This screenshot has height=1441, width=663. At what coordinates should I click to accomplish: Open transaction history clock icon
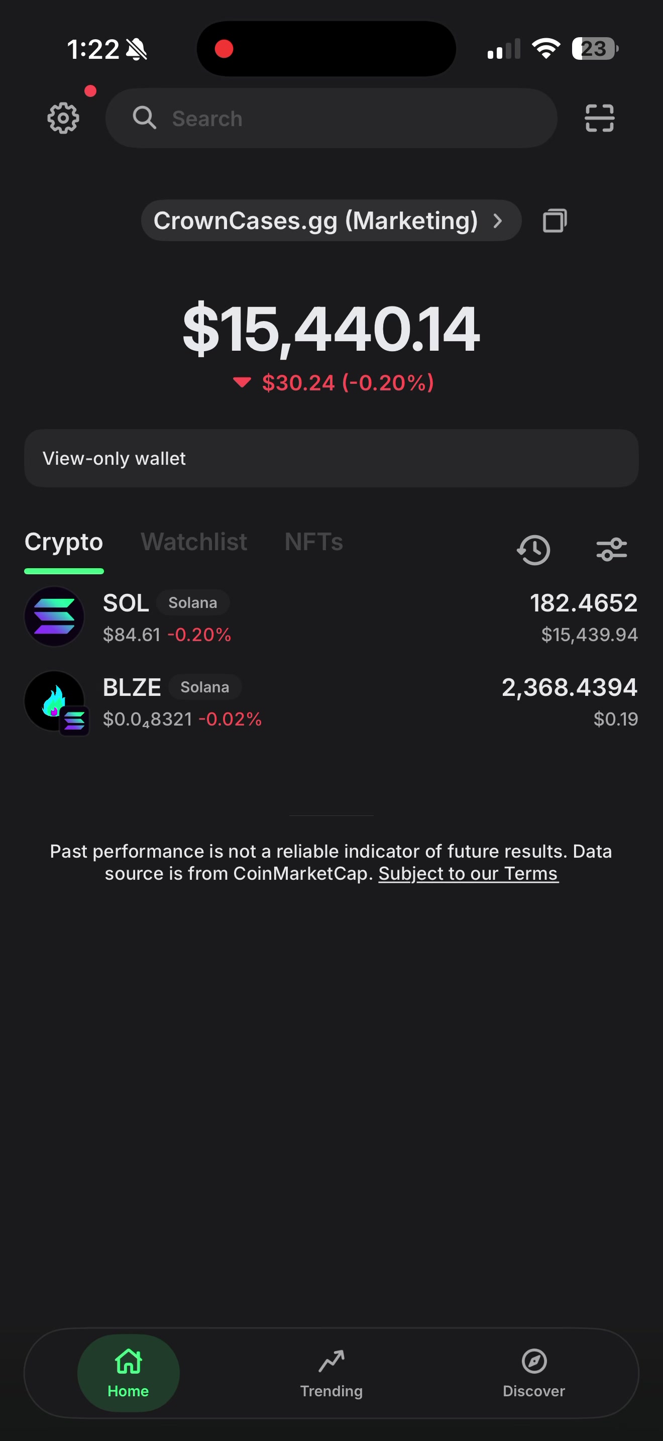point(533,549)
